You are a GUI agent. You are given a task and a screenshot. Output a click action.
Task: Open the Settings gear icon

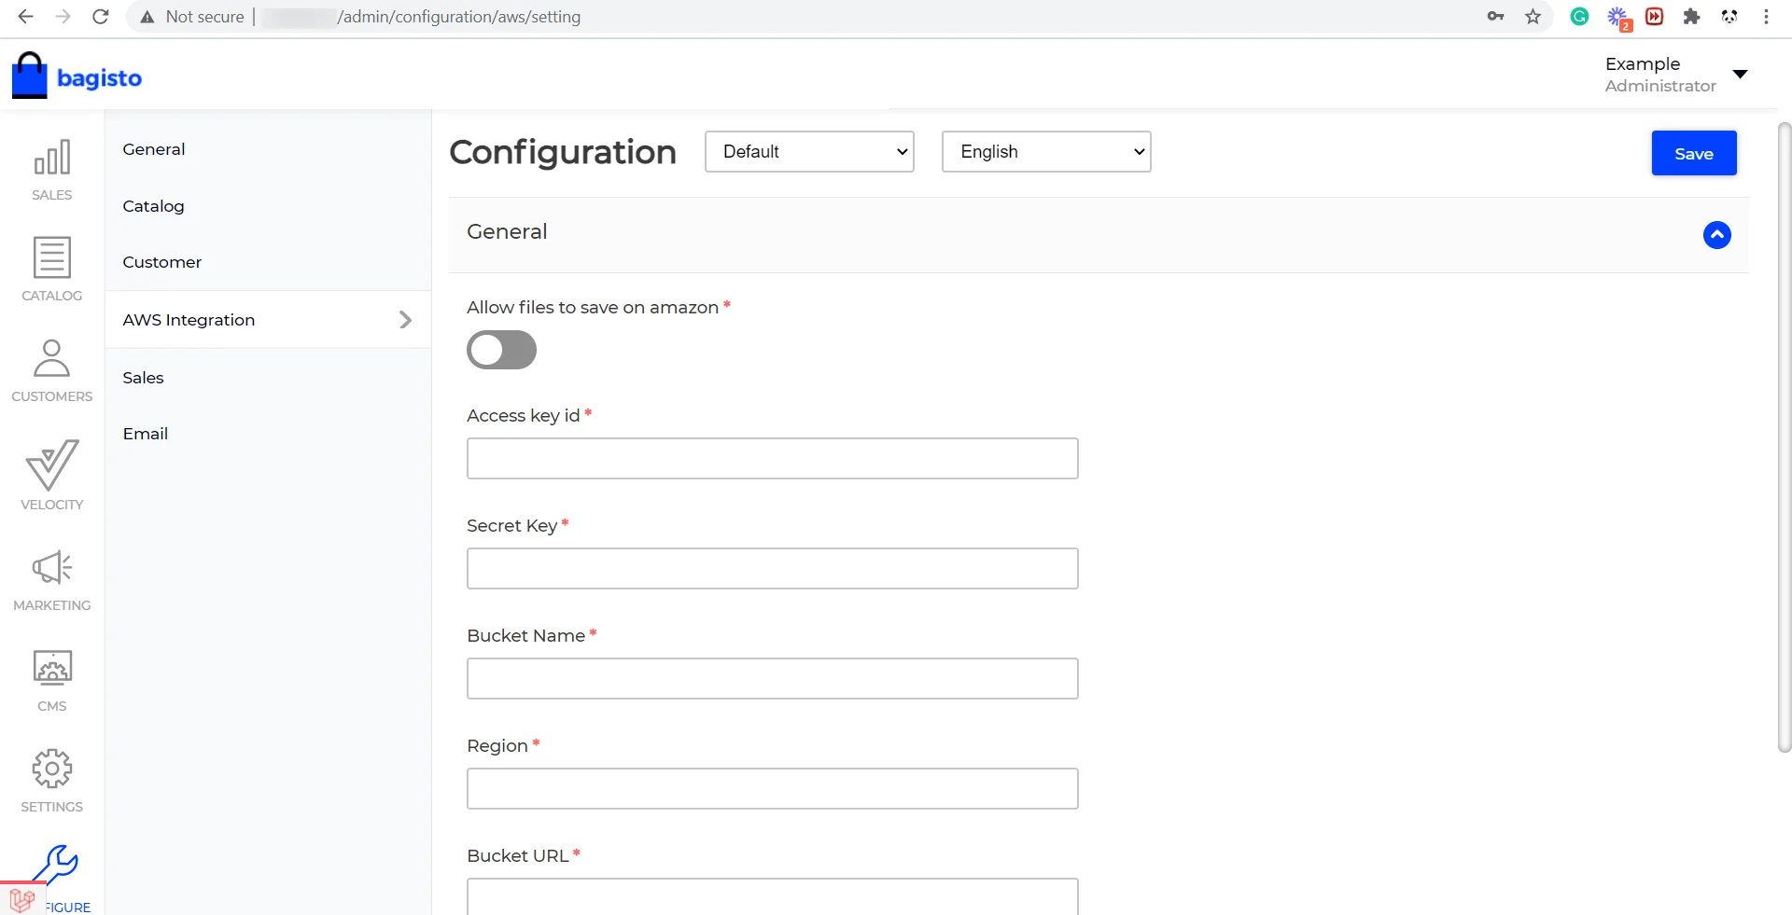pos(52,769)
